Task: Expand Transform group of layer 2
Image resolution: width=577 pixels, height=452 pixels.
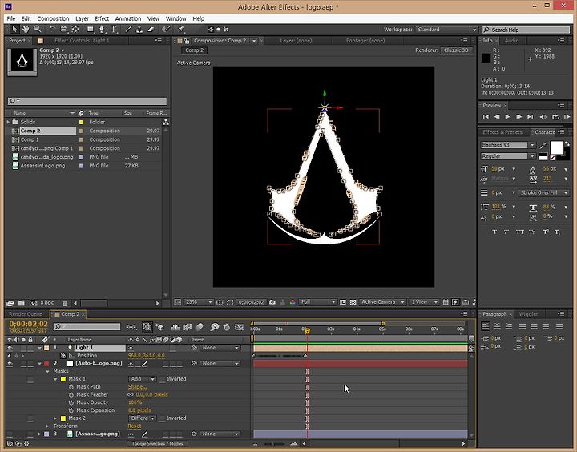Action: pos(47,426)
